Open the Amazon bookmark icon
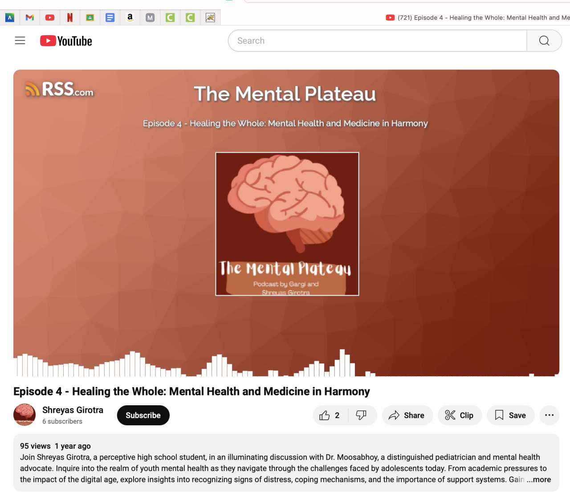The image size is (570, 493). (130, 17)
